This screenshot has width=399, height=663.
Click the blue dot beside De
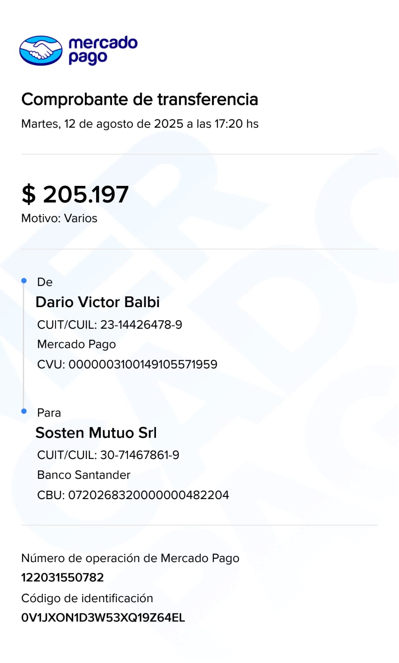(24, 281)
